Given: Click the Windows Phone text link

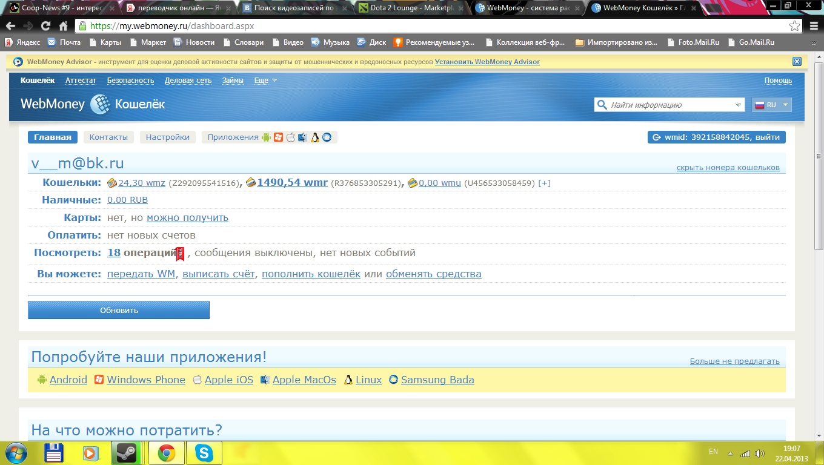Looking at the screenshot, I should coord(146,380).
